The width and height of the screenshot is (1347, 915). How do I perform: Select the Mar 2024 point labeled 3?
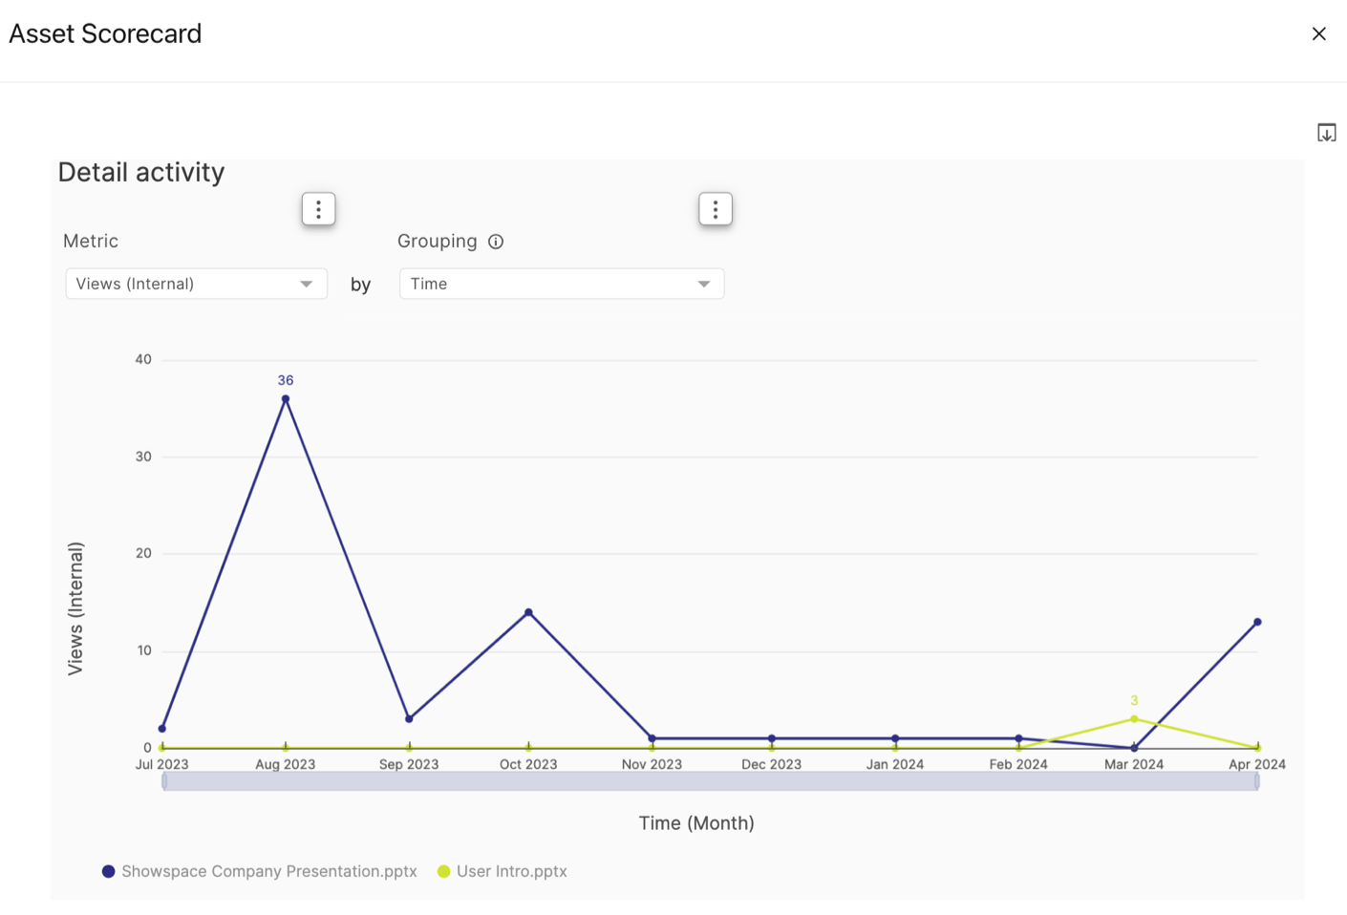[1134, 719]
